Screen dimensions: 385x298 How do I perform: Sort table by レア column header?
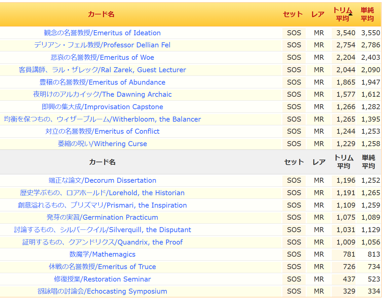click(318, 14)
